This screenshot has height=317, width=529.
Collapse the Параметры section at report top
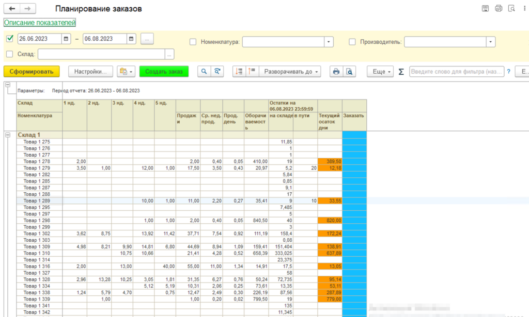click(x=7, y=85)
